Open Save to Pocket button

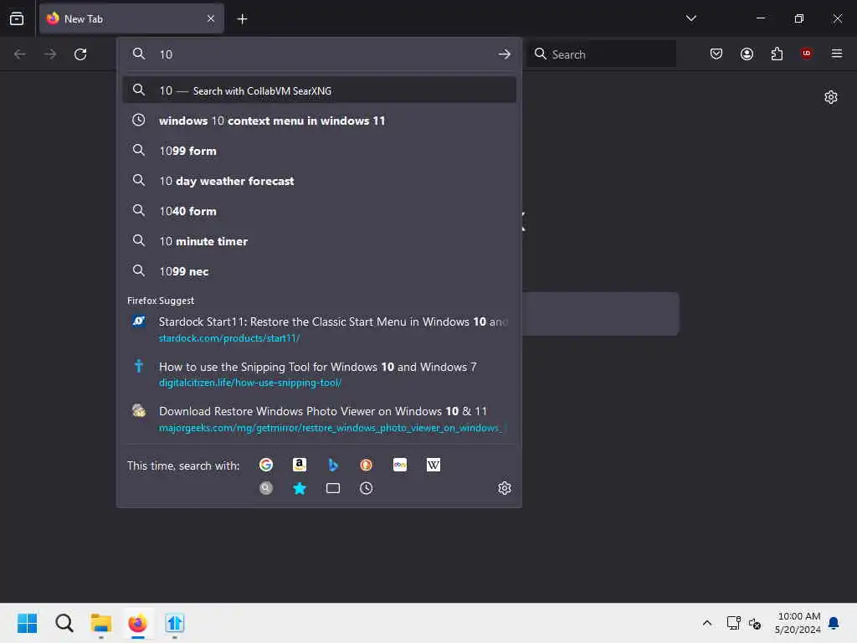point(716,54)
